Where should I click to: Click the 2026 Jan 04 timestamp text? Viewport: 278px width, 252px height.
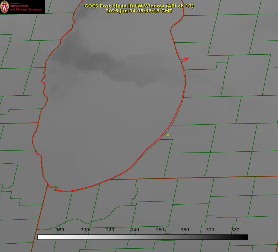click(x=139, y=11)
